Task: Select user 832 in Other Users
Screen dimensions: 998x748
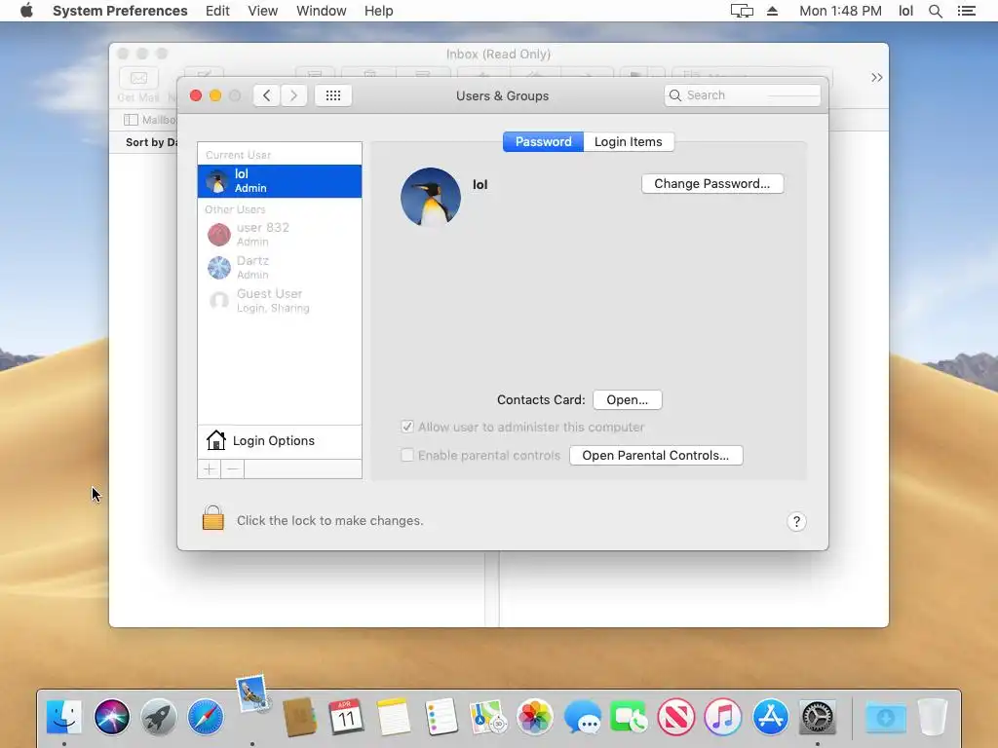Action: (280, 234)
